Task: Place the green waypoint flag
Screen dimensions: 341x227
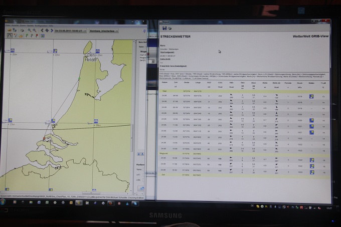Action: click(27, 36)
